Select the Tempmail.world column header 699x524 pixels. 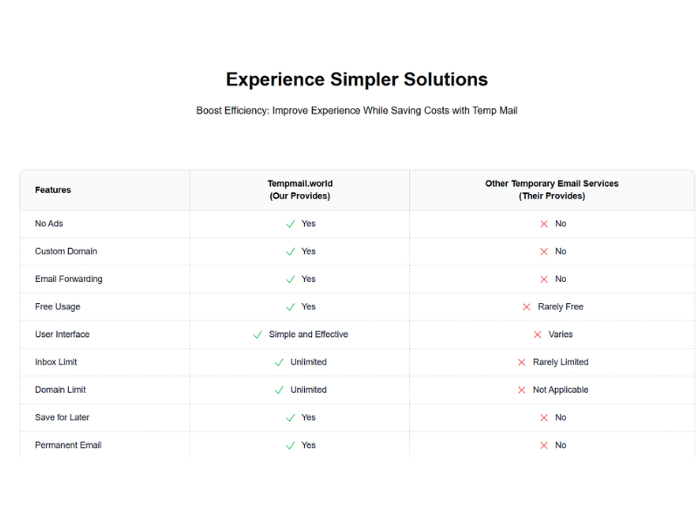tap(300, 190)
